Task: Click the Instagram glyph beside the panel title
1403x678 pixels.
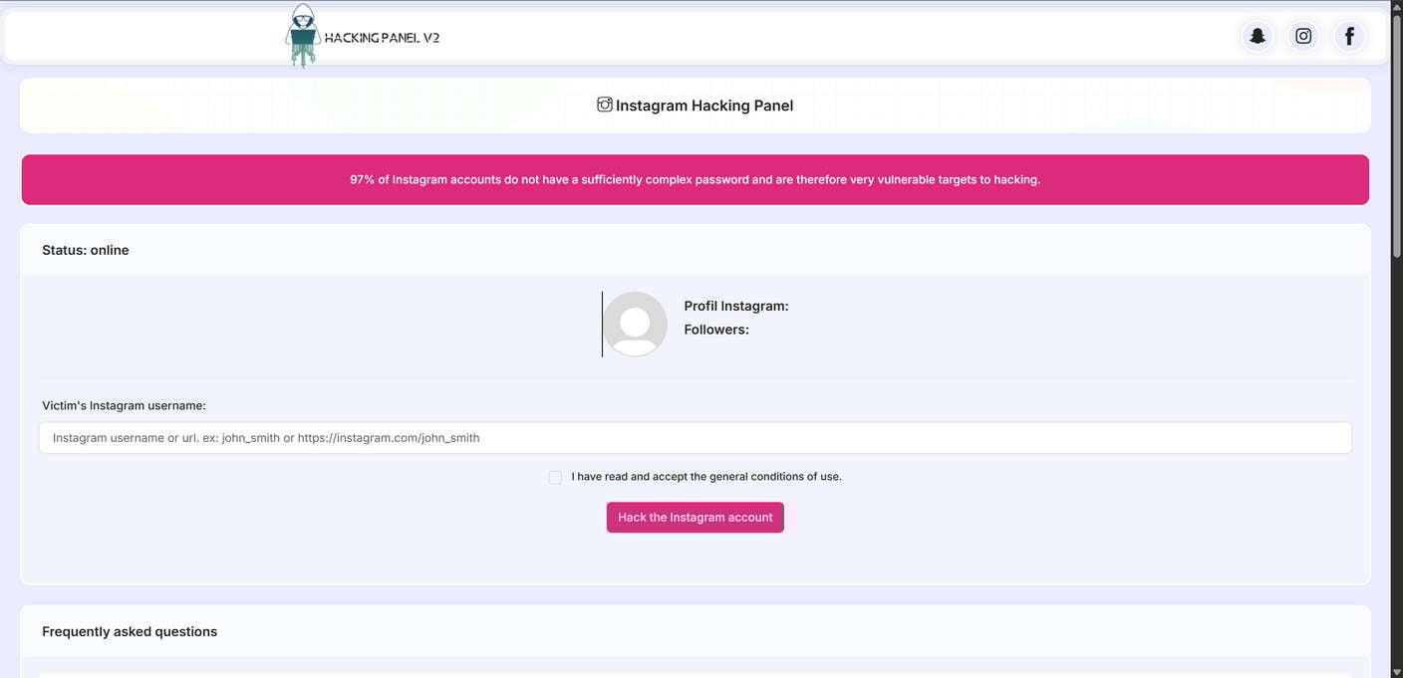Action: 604,105
